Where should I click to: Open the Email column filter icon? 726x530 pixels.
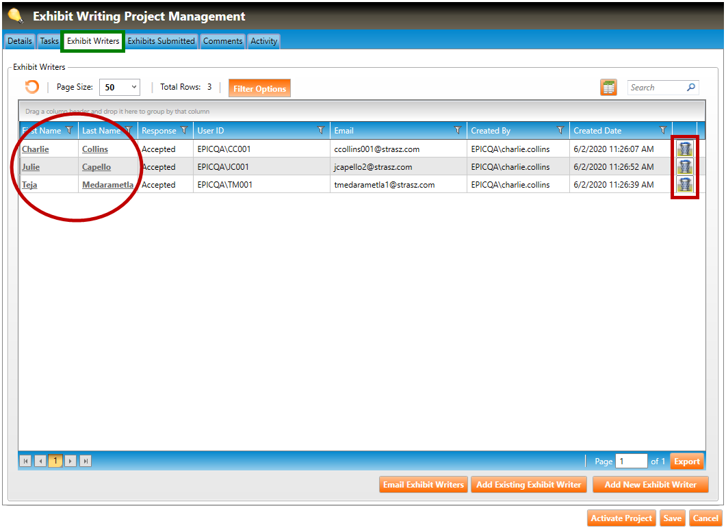pyautogui.click(x=458, y=130)
